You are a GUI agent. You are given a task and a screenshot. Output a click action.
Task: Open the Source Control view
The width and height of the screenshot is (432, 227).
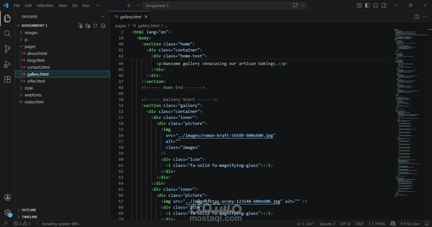(x=7, y=49)
